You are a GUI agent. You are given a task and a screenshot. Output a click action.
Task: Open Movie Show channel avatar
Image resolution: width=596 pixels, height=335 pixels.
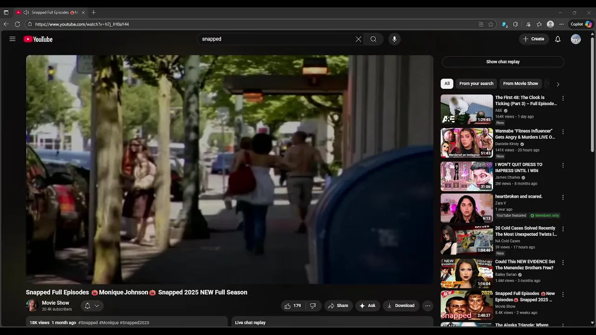pos(32,306)
